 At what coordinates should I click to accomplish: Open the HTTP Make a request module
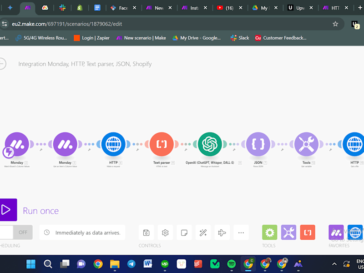[x=113, y=144]
